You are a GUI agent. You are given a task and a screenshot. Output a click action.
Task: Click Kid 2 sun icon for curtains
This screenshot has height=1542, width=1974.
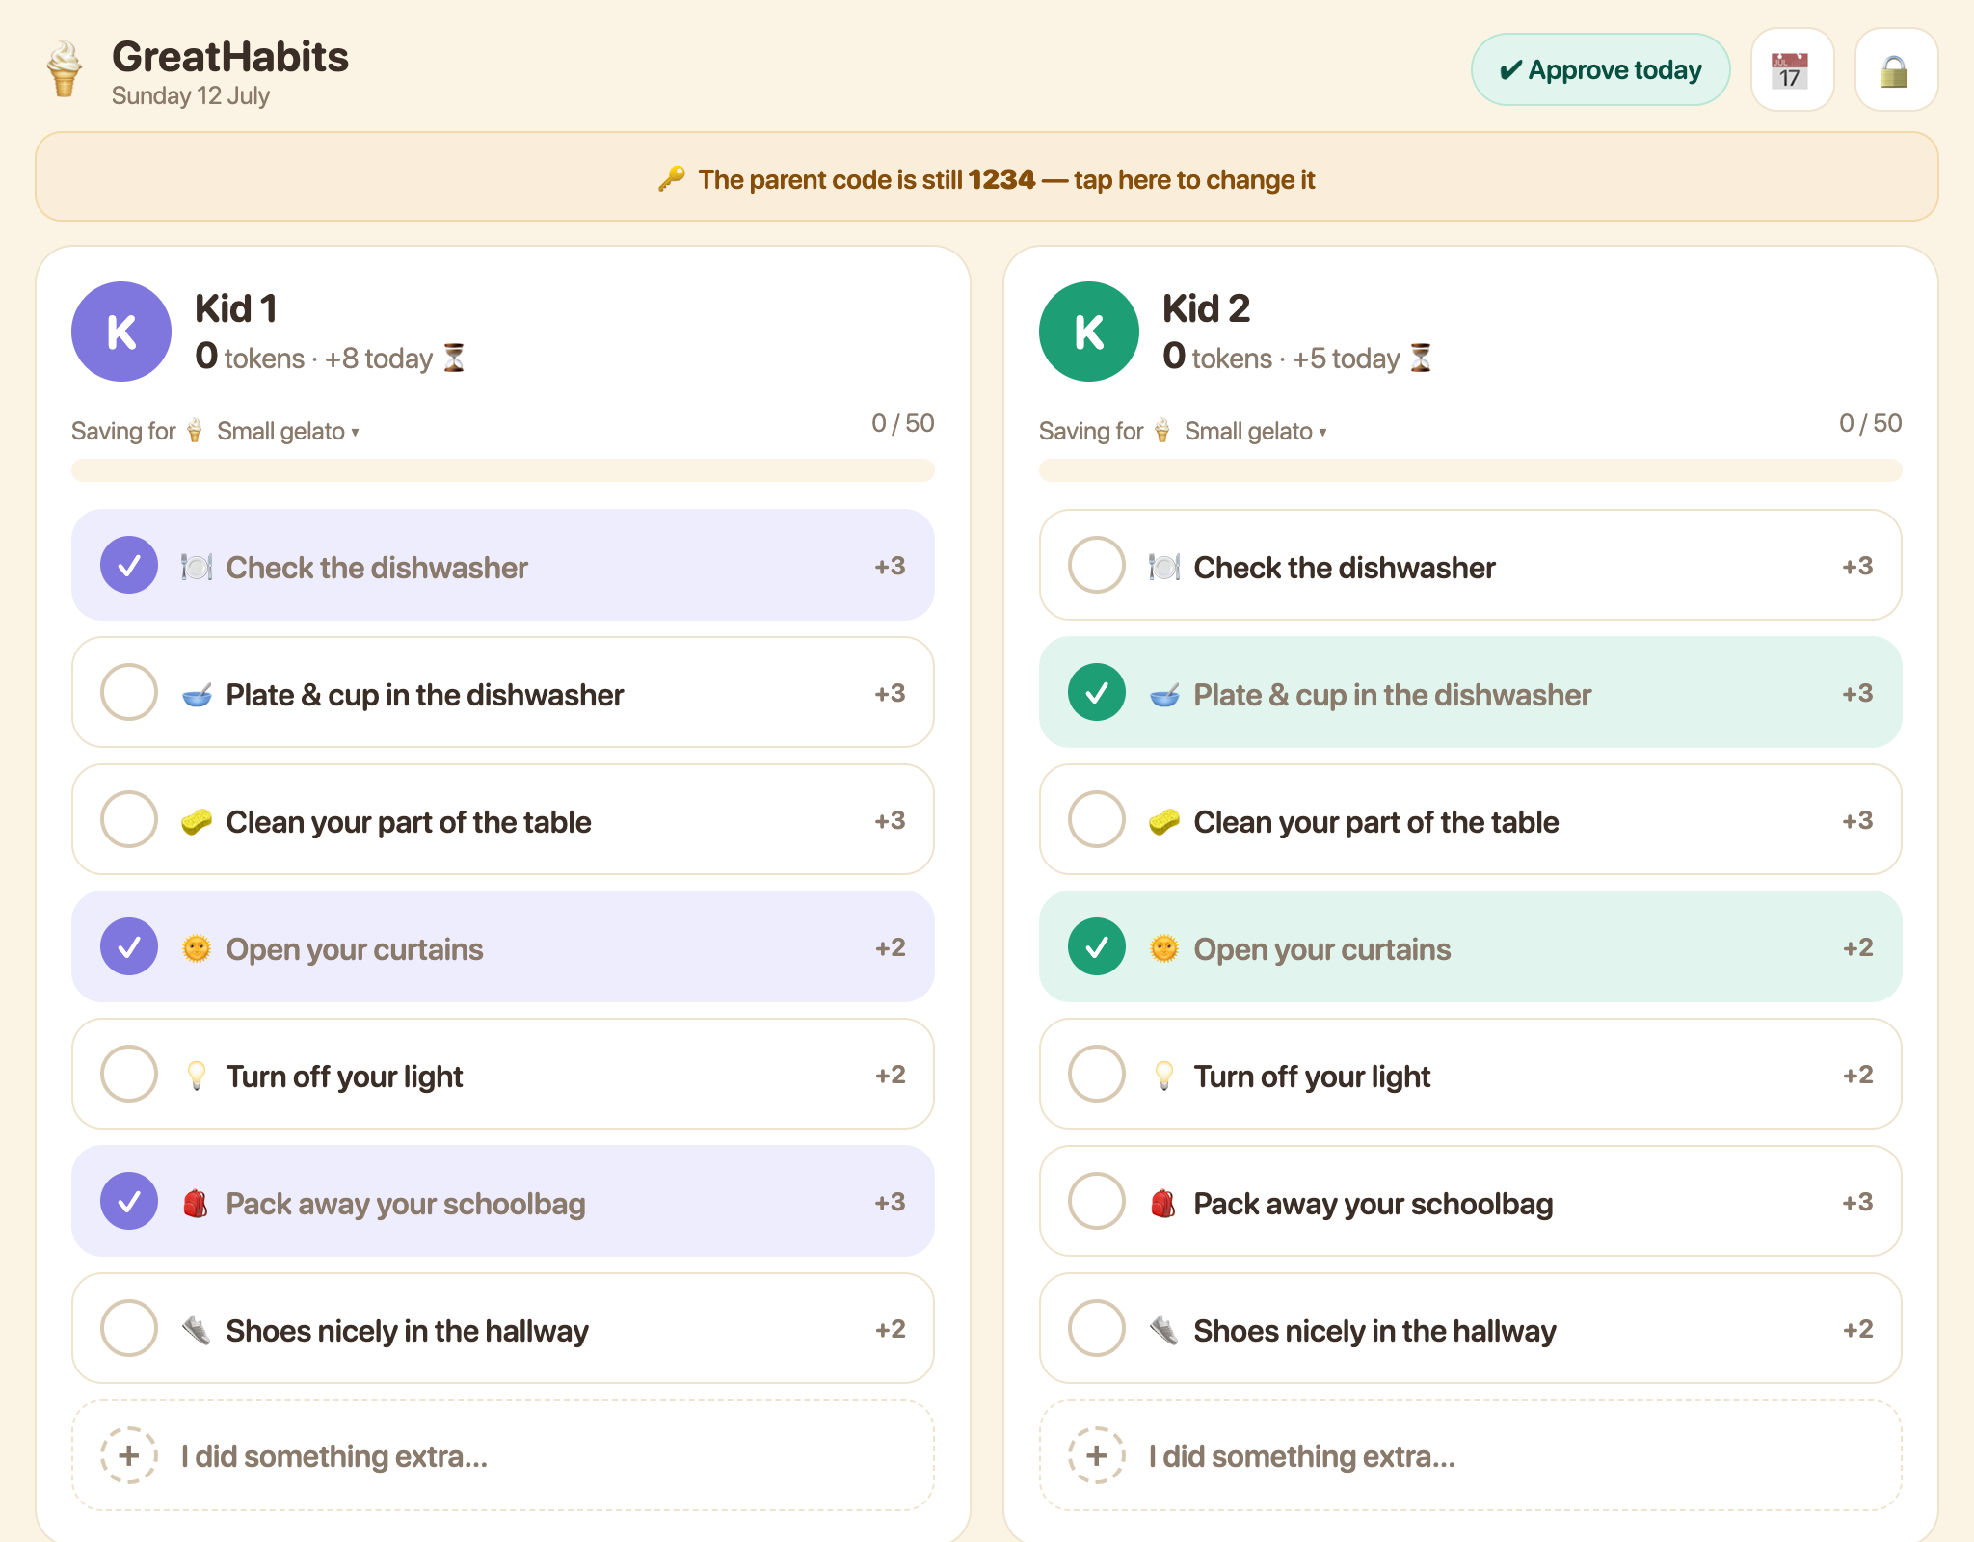tap(1164, 948)
